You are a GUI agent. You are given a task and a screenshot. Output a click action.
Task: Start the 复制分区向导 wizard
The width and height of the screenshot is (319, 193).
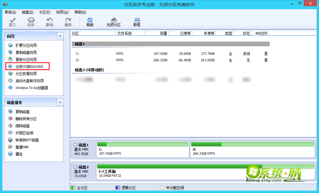22,59
